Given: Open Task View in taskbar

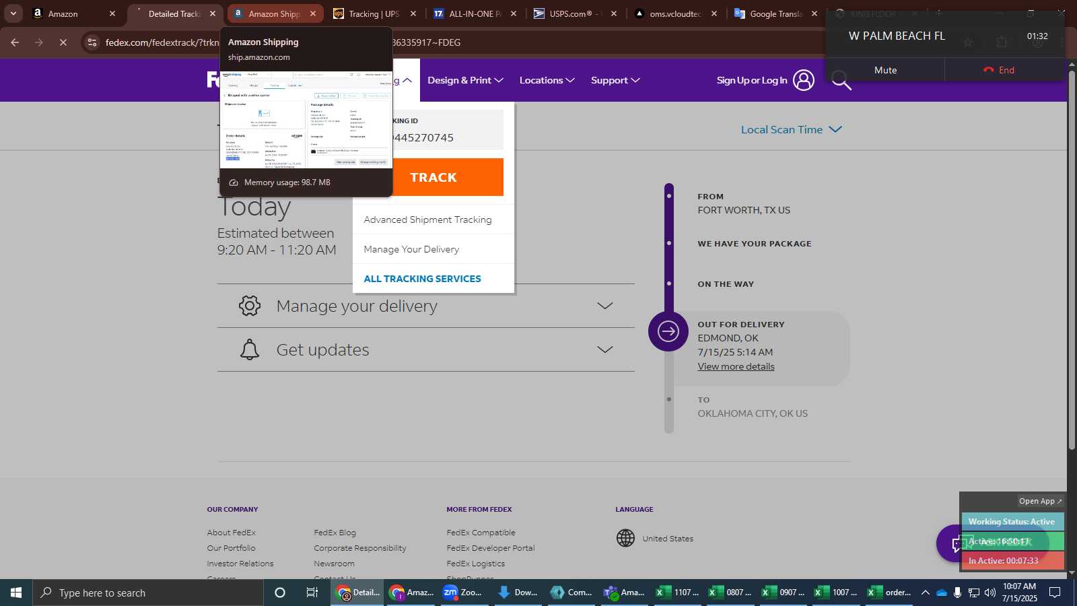Looking at the screenshot, I should pyautogui.click(x=312, y=593).
